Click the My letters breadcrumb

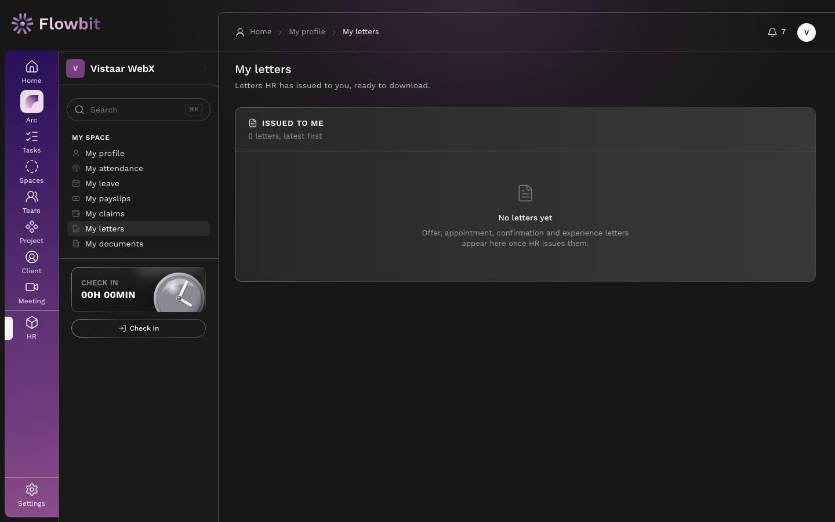coord(361,32)
